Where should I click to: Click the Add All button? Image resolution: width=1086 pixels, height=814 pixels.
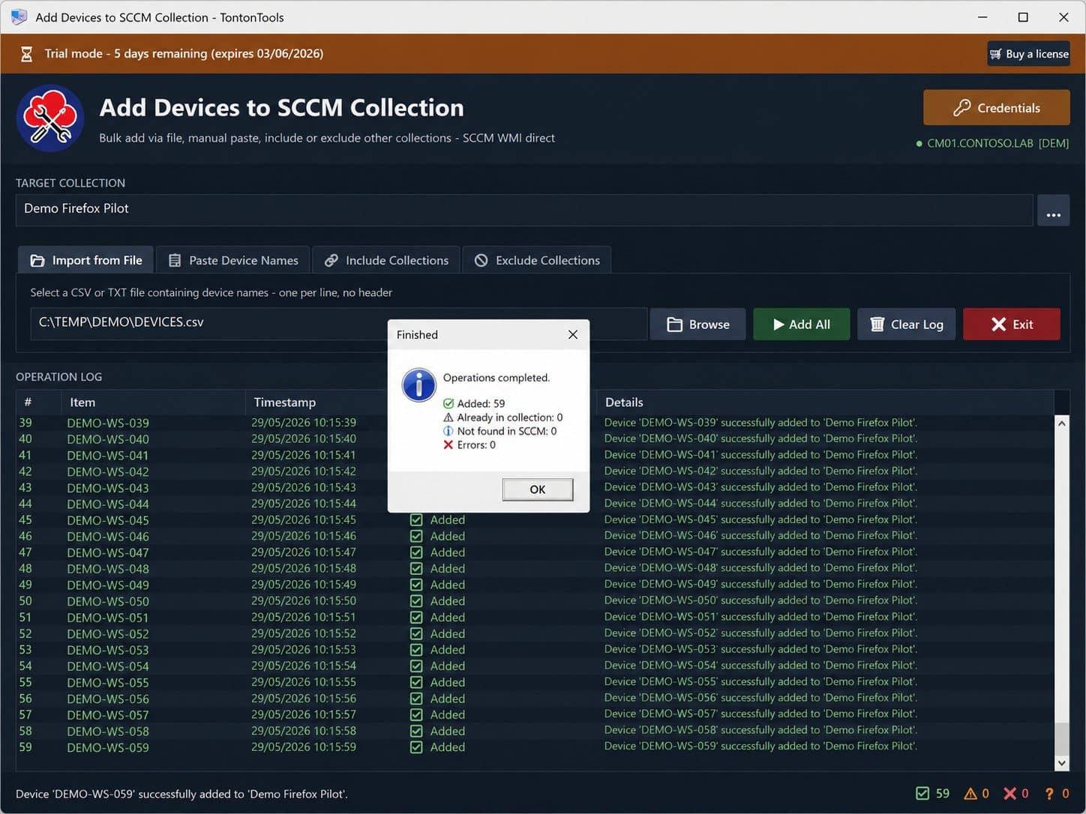click(x=801, y=324)
